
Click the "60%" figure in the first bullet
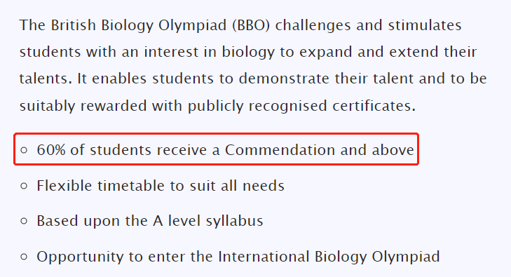click(51, 150)
